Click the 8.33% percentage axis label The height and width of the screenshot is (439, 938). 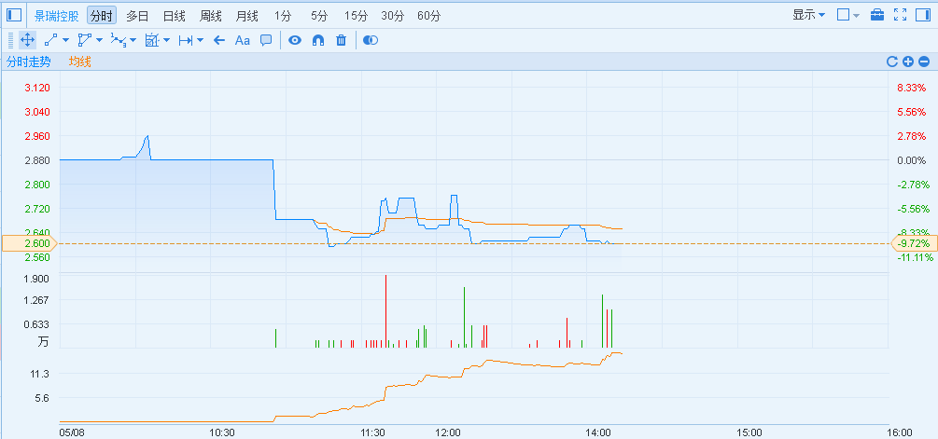[912, 88]
